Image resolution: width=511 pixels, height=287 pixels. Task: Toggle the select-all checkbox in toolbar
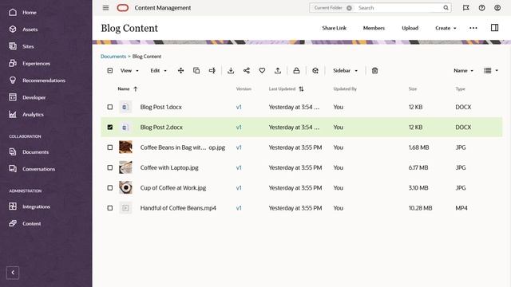pos(110,71)
